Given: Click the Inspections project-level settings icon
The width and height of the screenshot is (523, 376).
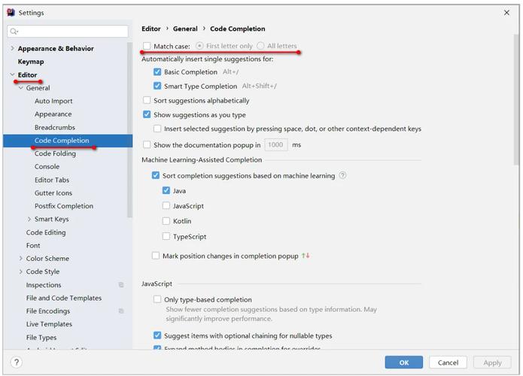Looking at the screenshot, I should [x=121, y=285].
